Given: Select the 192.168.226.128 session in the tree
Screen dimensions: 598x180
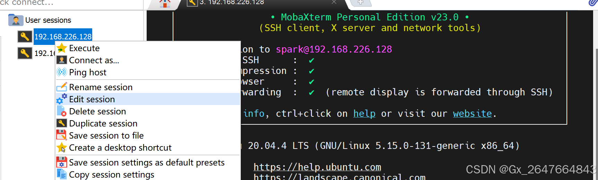Looking at the screenshot, I should click(63, 37).
